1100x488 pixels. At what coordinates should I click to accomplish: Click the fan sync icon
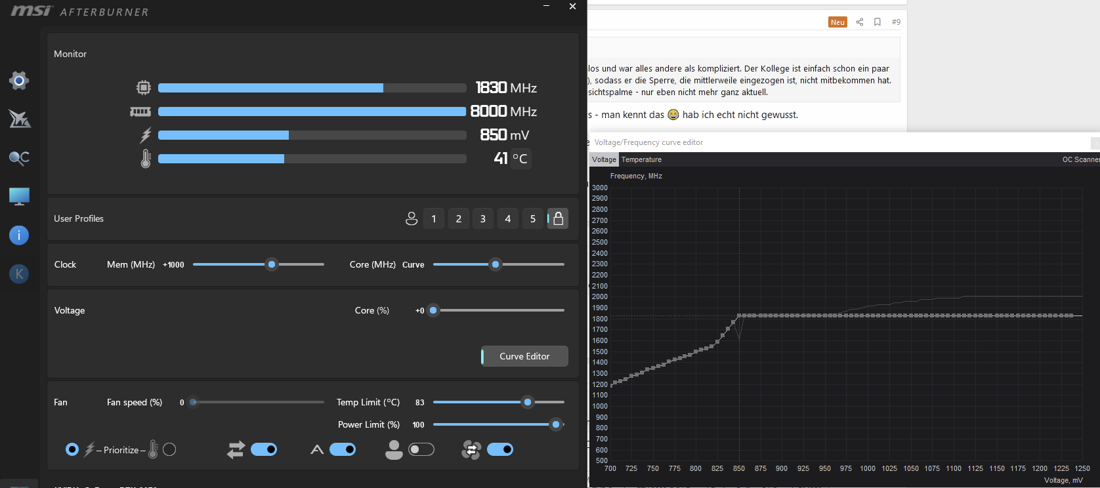(471, 450)
